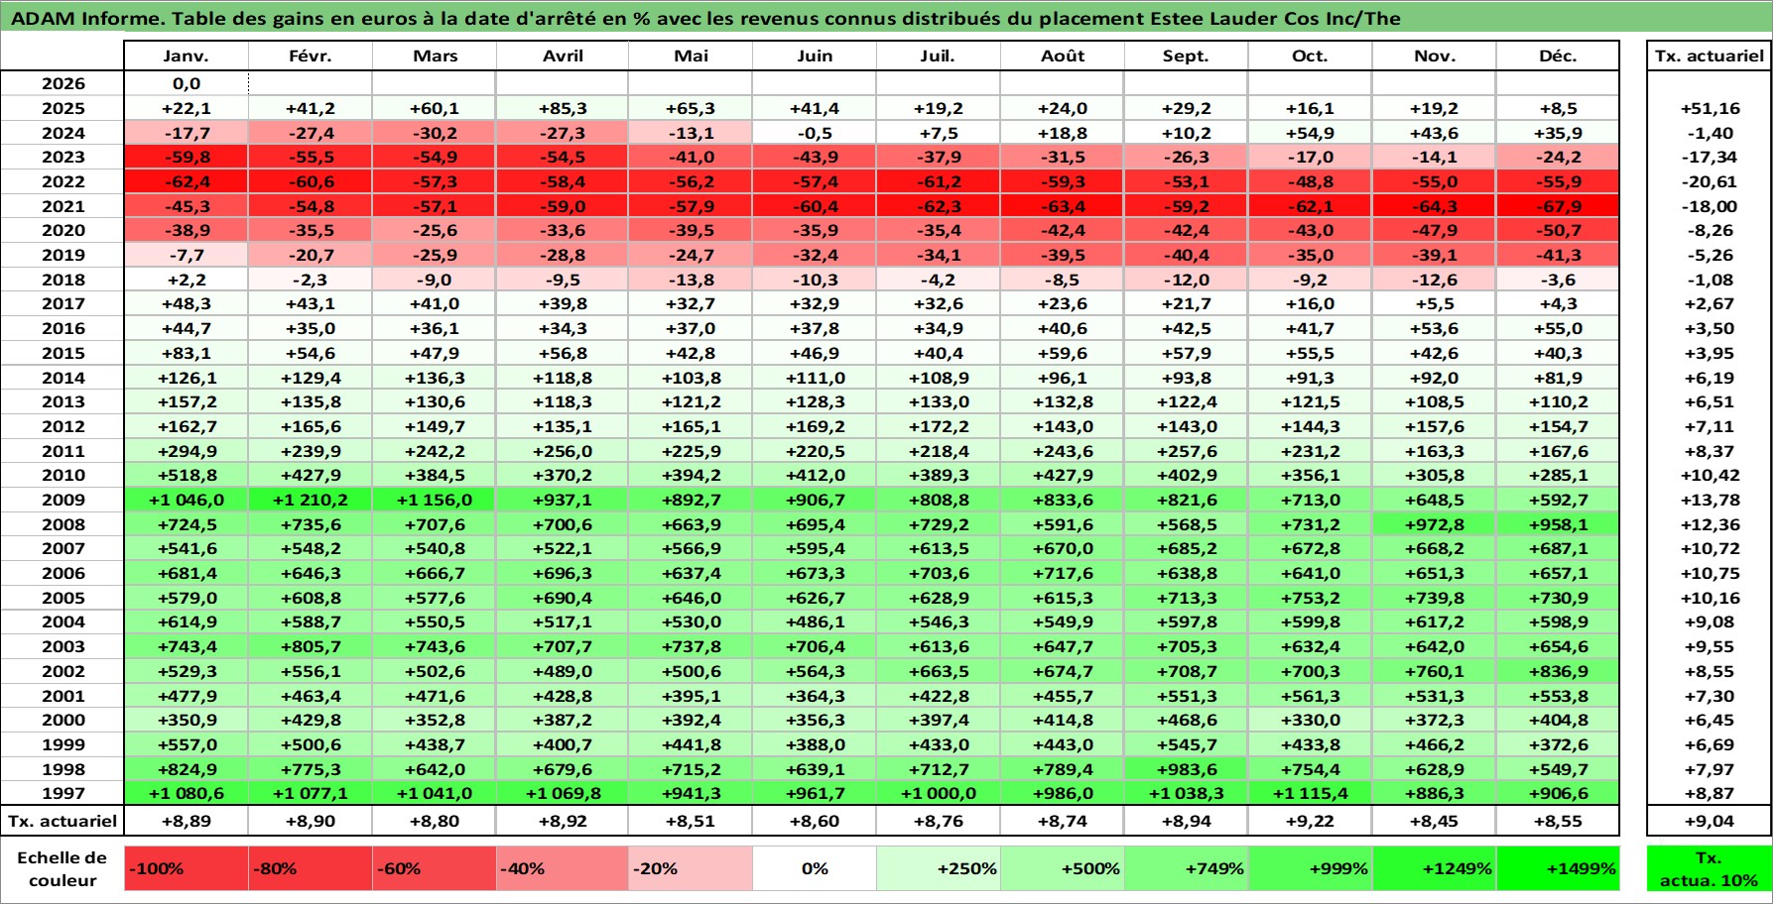Click the +172,2 cell in 2012 Juil.

pyautogui.click(x=938, y=426)
